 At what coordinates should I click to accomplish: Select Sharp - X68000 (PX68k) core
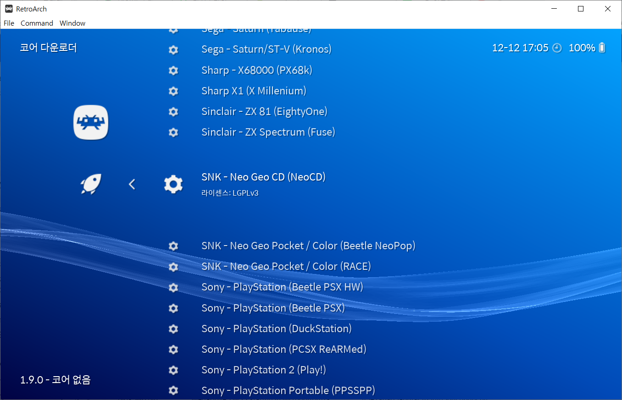tap(257, 70)
